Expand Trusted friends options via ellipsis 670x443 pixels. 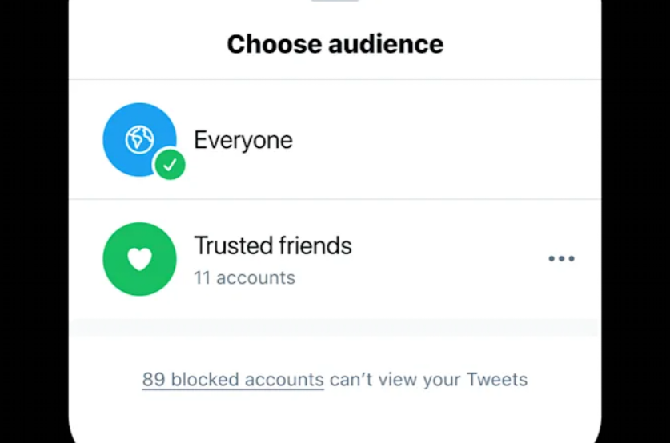(x=561, y=258)
